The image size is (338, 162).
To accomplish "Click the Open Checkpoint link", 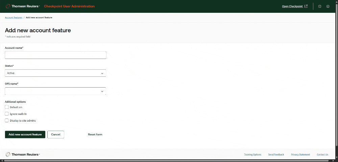I will point(292,6).
